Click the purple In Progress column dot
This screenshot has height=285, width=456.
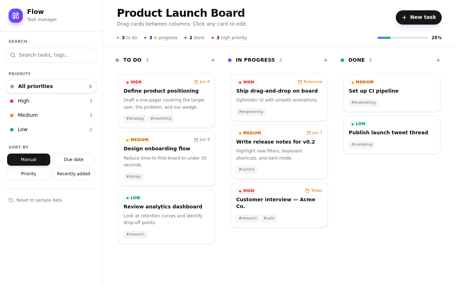[x=230, y=60]
